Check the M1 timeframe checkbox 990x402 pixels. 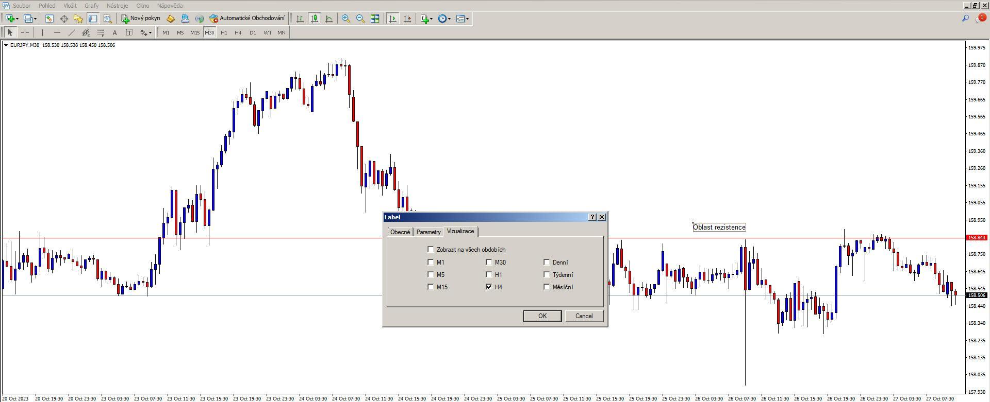(431, 262)
